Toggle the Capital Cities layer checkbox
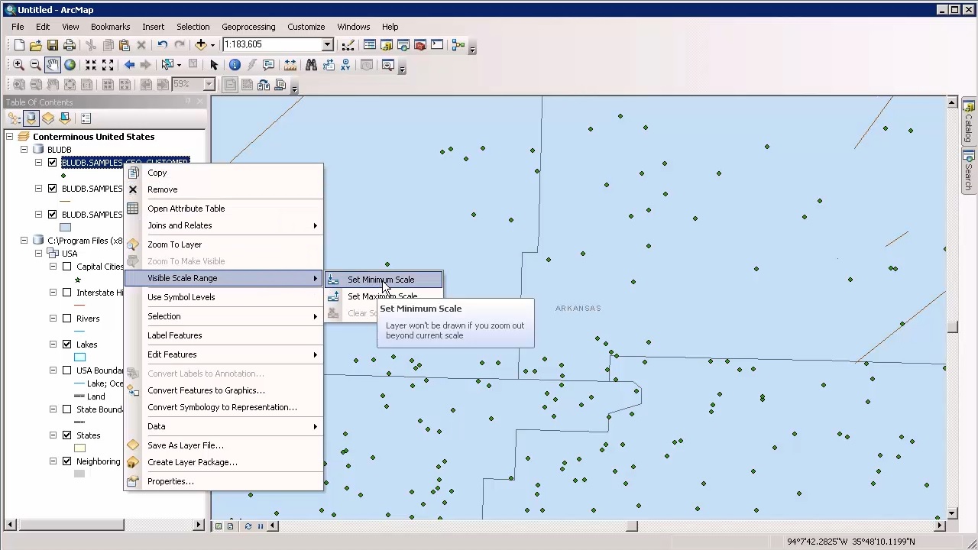This screenshot has height=550, width=978. pyautogui.click(x=66, y=267)
